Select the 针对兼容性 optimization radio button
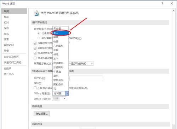The width and height of the screenshot is (177, 129). click(x=39, y=38)
